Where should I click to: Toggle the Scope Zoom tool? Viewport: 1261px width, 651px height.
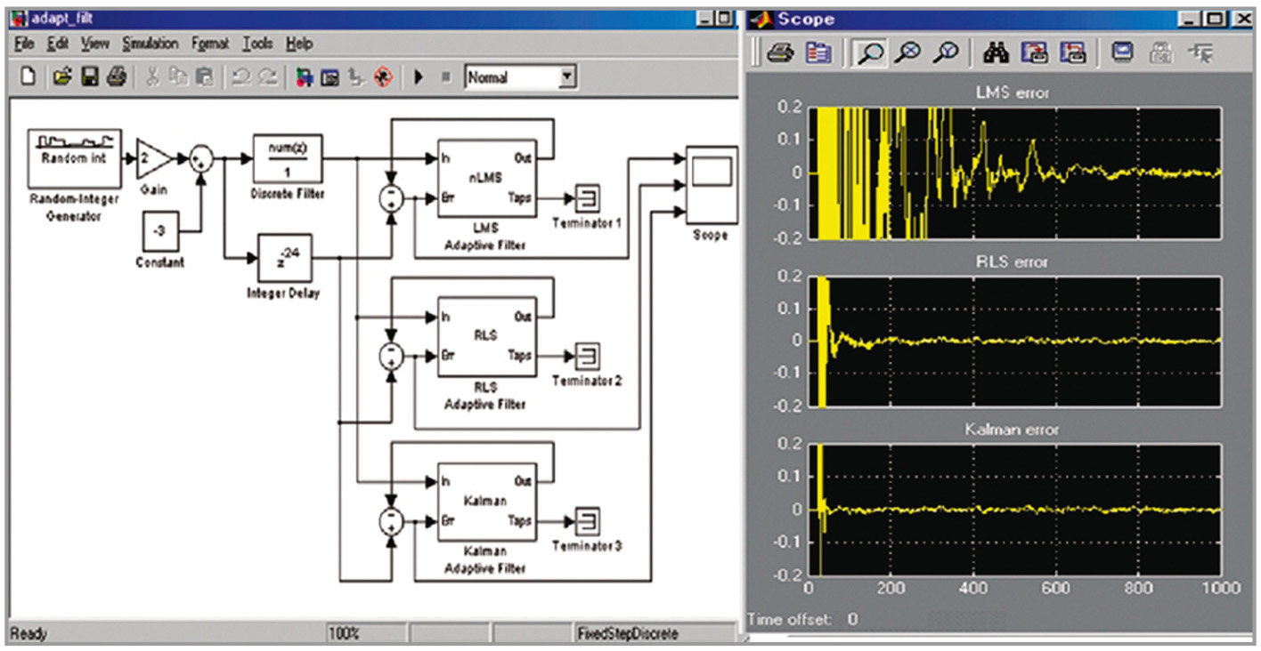pos(868,53)
